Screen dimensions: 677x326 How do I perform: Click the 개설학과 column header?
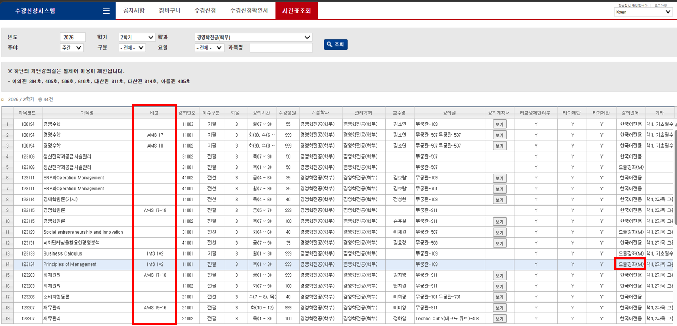pos(321,113)
